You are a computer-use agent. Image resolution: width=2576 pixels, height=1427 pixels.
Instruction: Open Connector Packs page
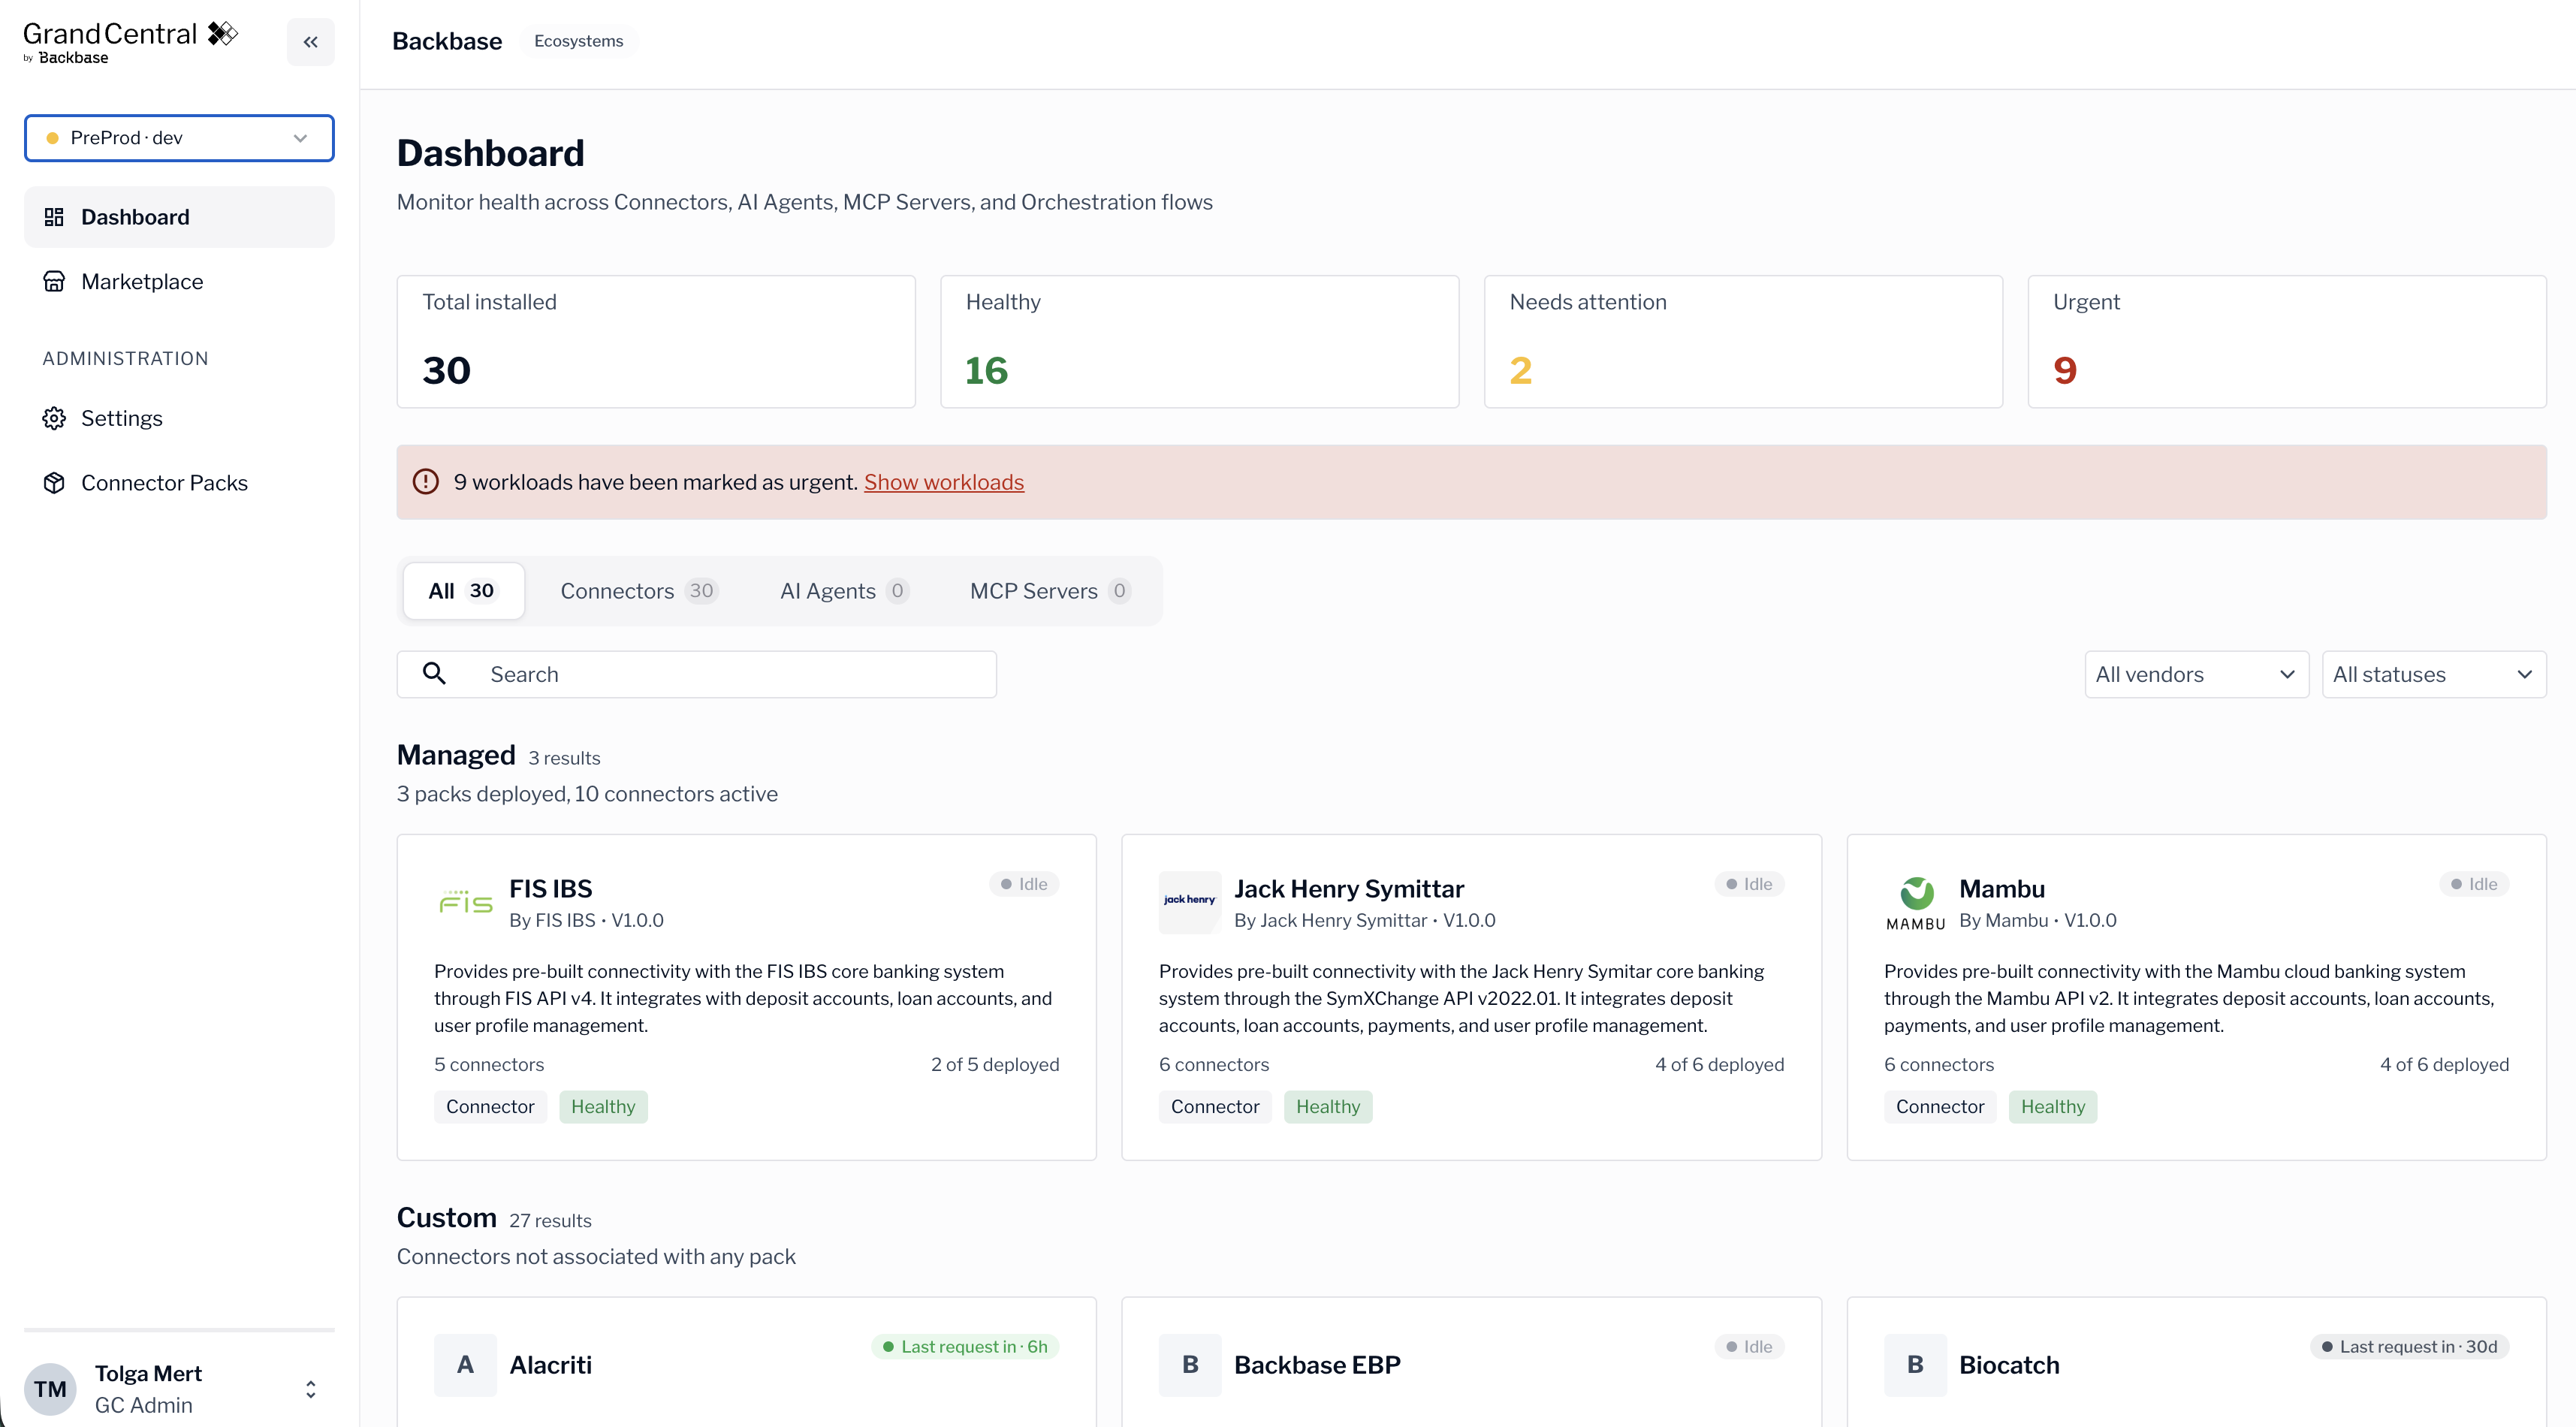179,483
